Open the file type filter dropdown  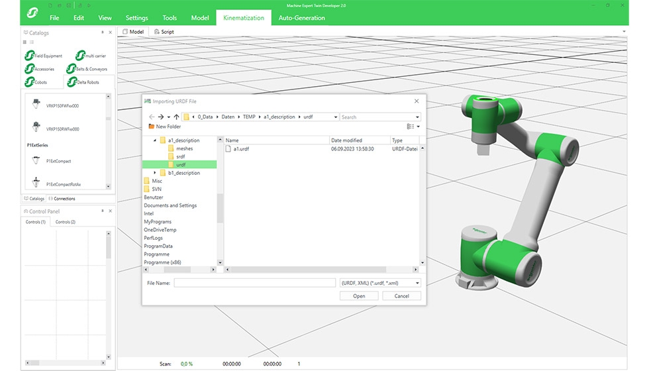pyautogui.click(x=379, y=283)
